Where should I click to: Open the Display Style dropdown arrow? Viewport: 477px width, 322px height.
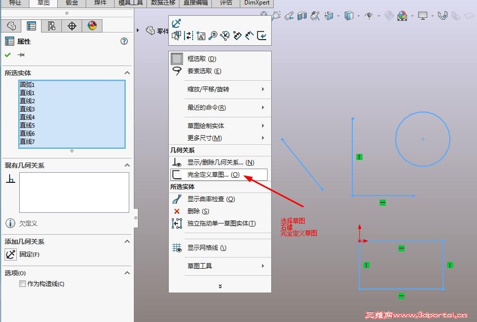(x=358, y=16)
